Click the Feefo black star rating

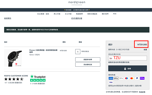tap(14, 79)
